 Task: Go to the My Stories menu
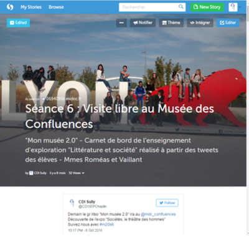point(31,7)
